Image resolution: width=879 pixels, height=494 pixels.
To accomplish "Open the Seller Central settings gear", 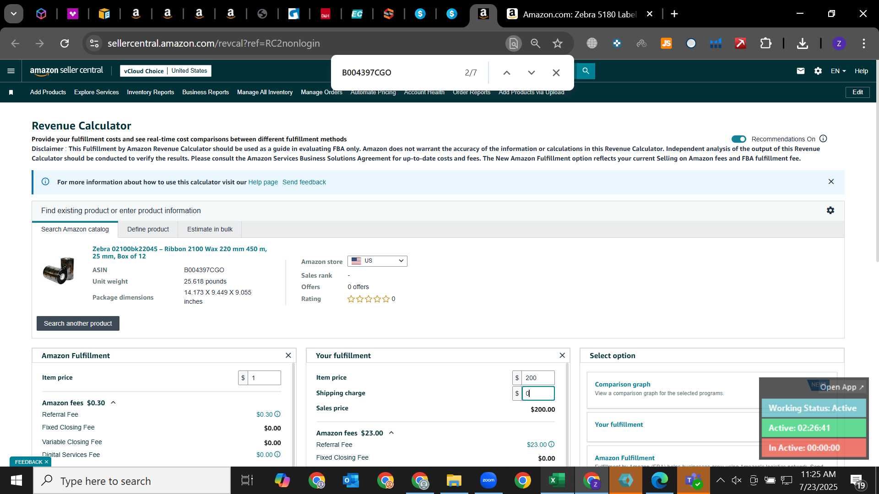I will coord(818,71).
